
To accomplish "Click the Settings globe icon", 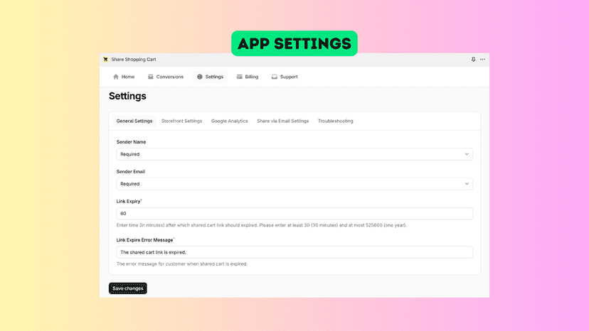I will [200, 77].
